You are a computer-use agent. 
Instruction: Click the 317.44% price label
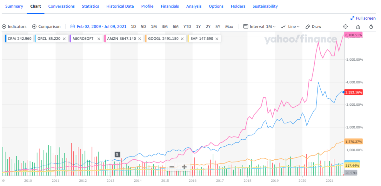(x=352, y=166)
